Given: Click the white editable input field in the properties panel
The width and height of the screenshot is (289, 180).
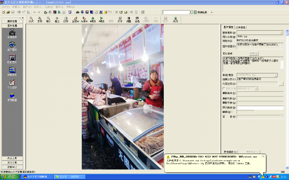Looking at the screenshot, I should [260, 108].
